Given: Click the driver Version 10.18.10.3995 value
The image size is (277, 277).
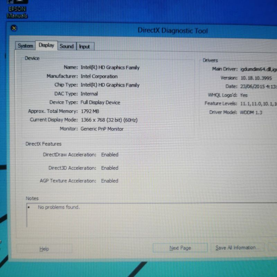Looking at the screenshot, I should pos(256,78).
